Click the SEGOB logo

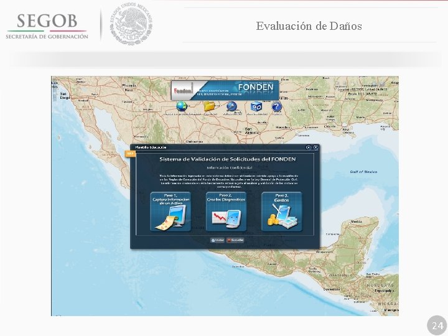47,26
